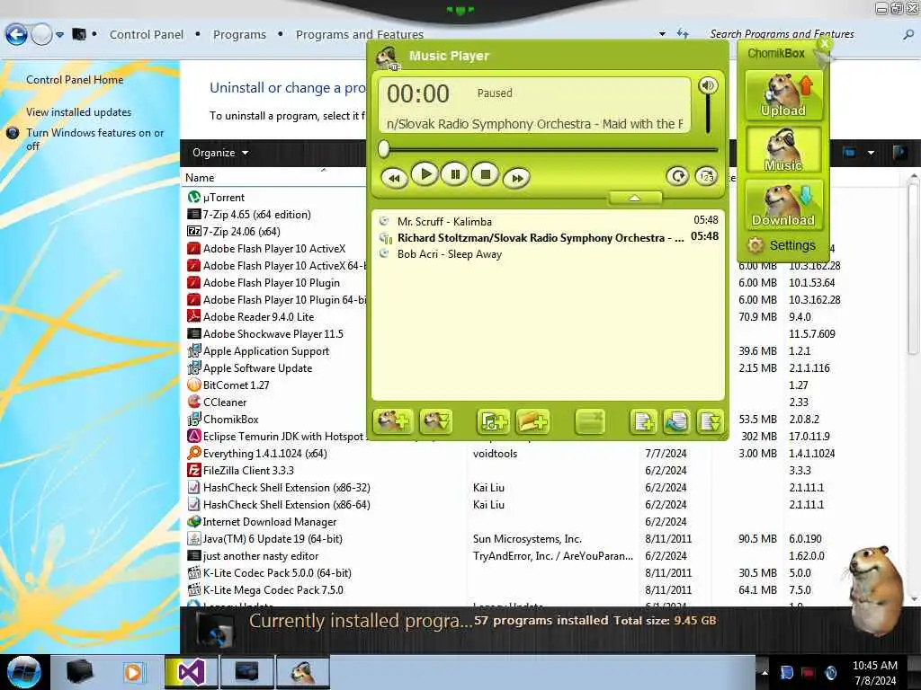Viewport: 921px width, 690px height.
Task: Pause playback in Music Player
Action: [455, 174]
